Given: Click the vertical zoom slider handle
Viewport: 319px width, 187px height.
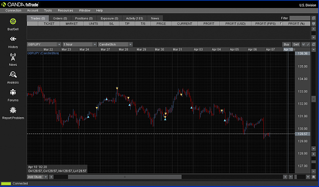Looking at the screenshot, I should pyautogui.click(x=313, y=162).
